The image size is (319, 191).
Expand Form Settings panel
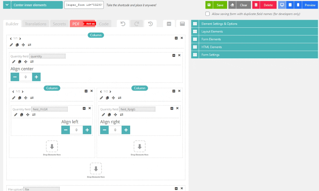tap(255, 55)
